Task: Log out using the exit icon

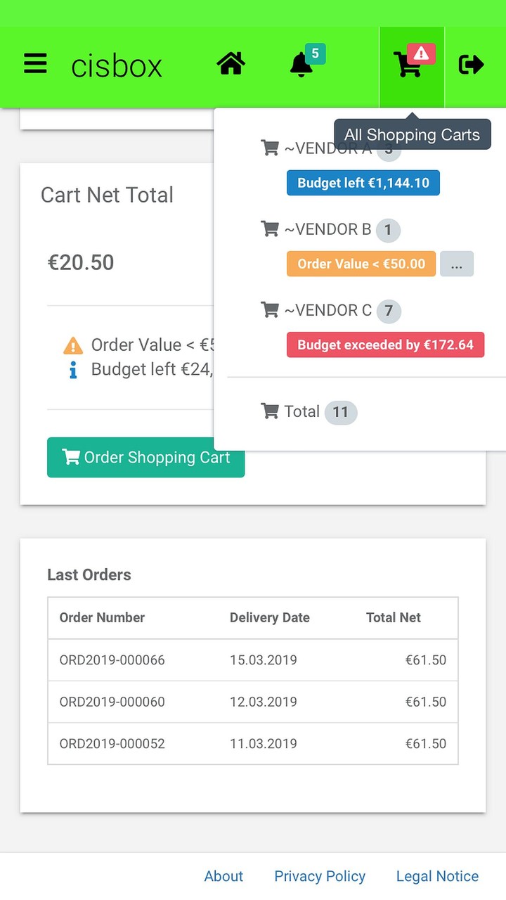Action: click(471, 65)
